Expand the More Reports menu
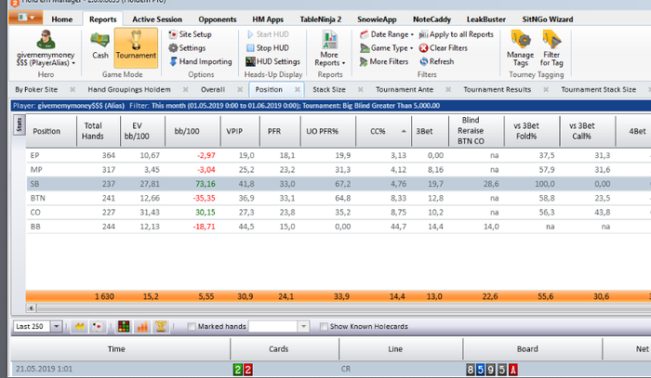The image size is (651, 378). coord(329,48)
